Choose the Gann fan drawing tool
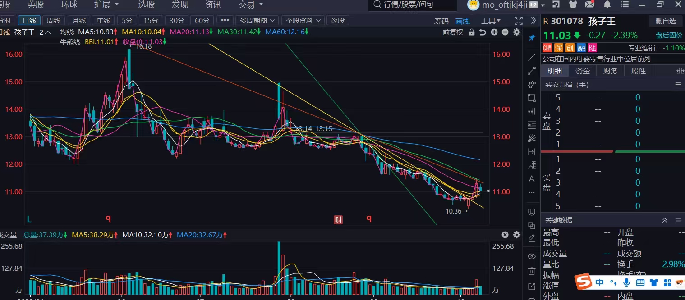685x300 pixels. (532, 138)
